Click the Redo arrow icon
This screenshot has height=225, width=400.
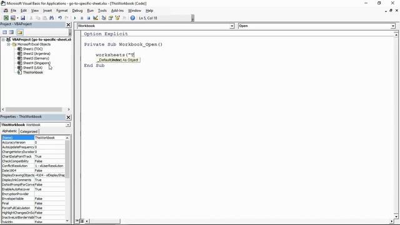click(x=67, y=18)
